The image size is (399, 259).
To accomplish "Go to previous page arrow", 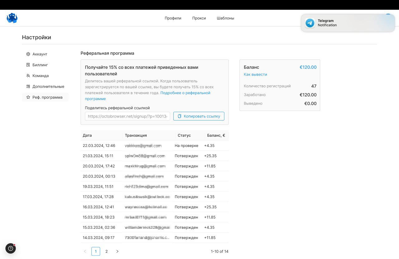I will point(85,251).
